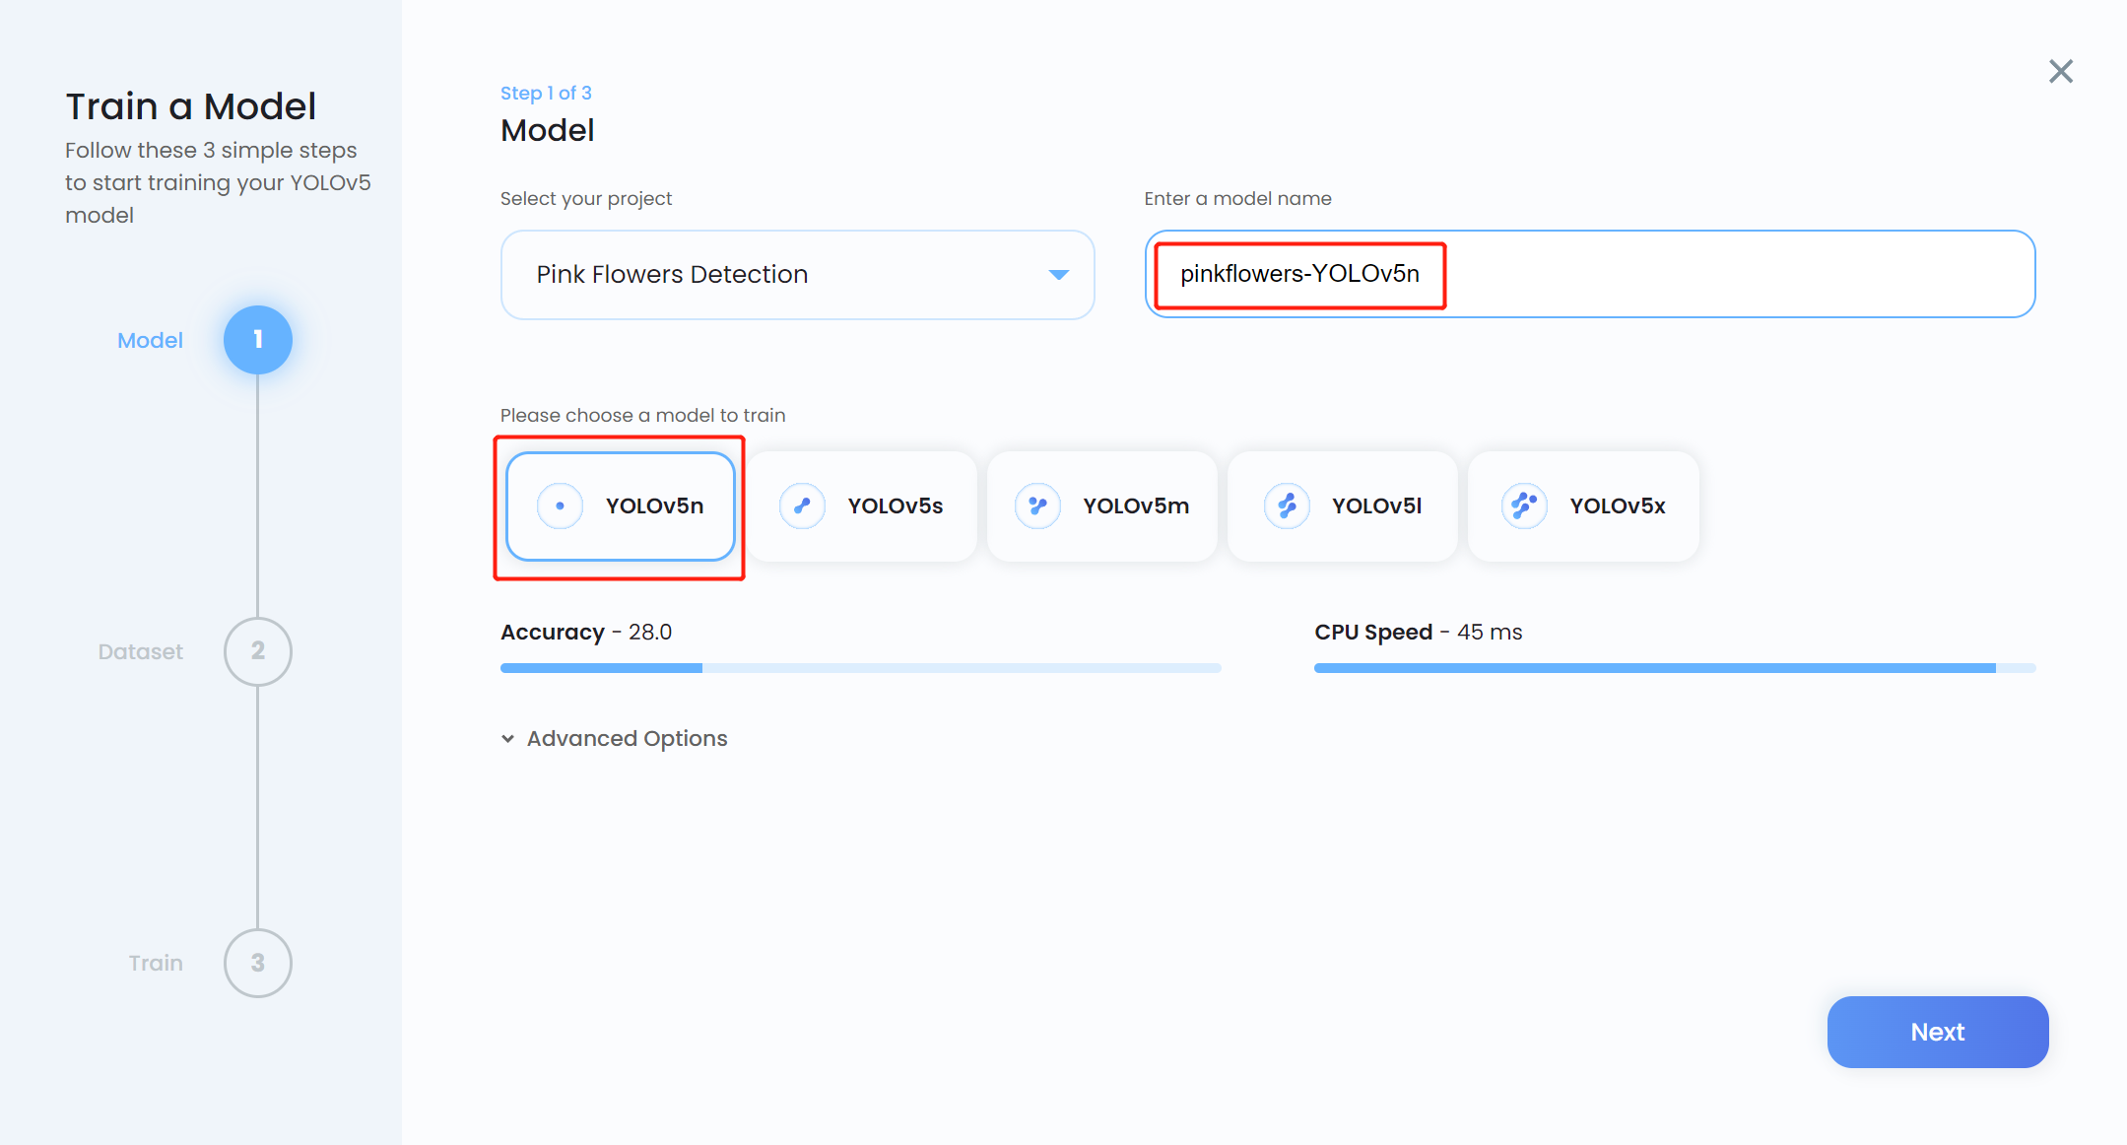Click the 'CPU Speed - 45 ms' label
This screenshot has height=1145, width=2127.
coord(1419,632)
